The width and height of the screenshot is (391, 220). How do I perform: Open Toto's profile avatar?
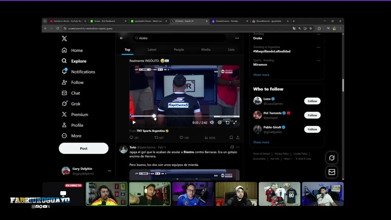(123, 150)
